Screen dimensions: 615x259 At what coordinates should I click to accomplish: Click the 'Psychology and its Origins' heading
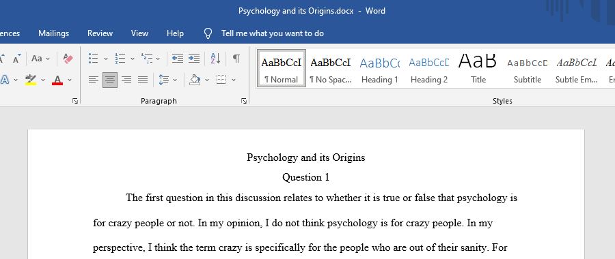(x=306, y=157)
